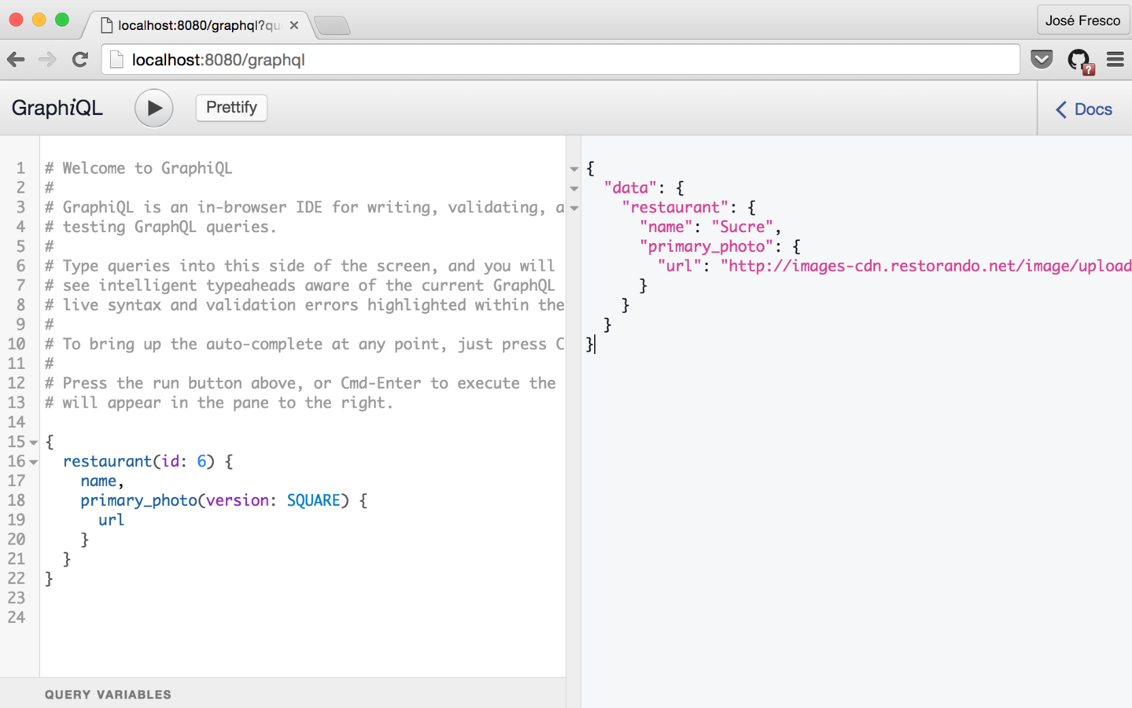Run the query with the play button

pyautogui.click(x=153, y=108)
